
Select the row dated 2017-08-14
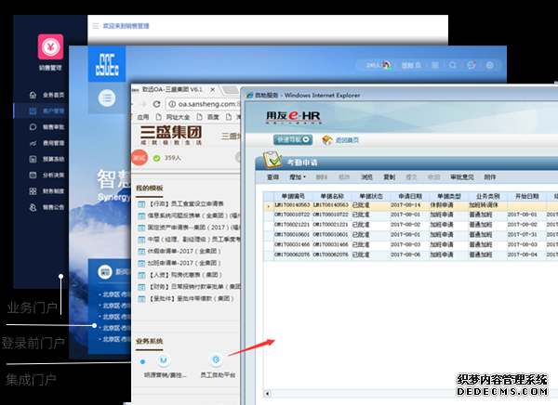(400, 205)
